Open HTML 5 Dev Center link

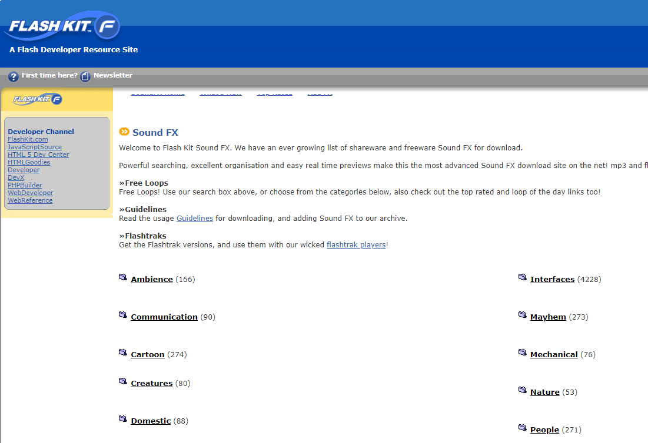pyautogui.click(x=38, y=155)
